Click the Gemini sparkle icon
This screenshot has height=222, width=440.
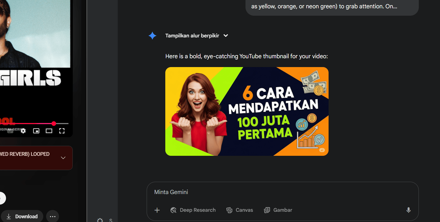pyautogui.click(x=152, y=36)
